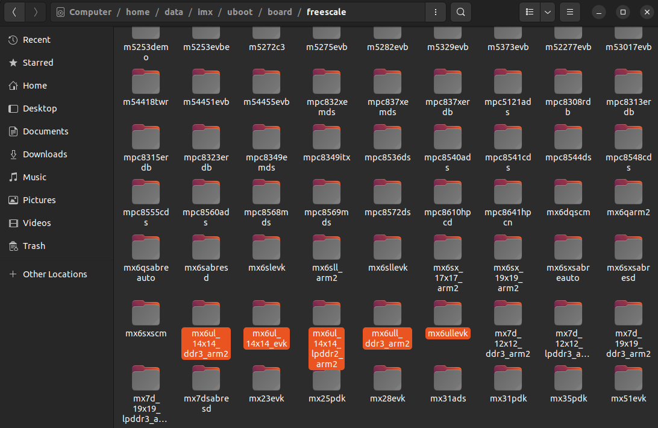Screen dimensions: 658x428
Task: Click the mx6ul_14x14_lpddr2_arm2 label
Action: (327, 348)
